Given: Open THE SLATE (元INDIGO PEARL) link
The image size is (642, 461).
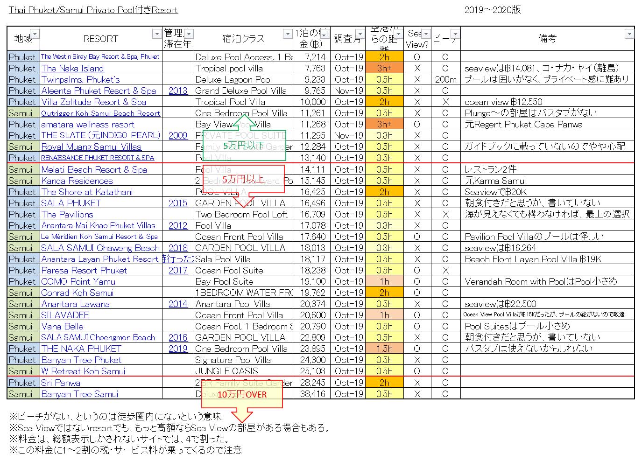Looking at the screenshot, I should 100,135.
